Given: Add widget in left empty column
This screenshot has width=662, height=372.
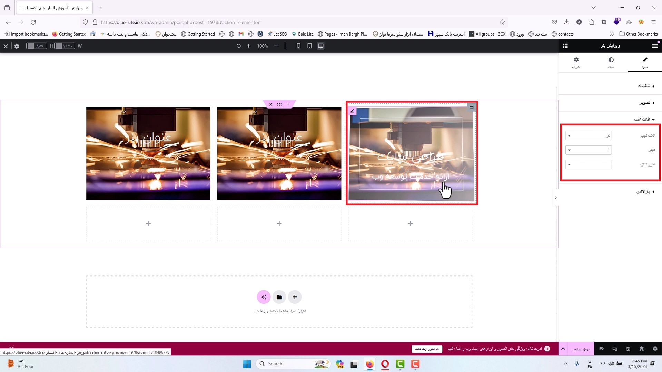Looking at the screenshot, I should pyautogui.click(x=148, y=224).
